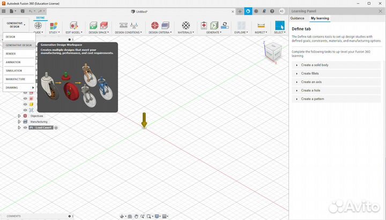
Task: Click the Pre-check clipboard icon
Action: (x=204, y=25)
